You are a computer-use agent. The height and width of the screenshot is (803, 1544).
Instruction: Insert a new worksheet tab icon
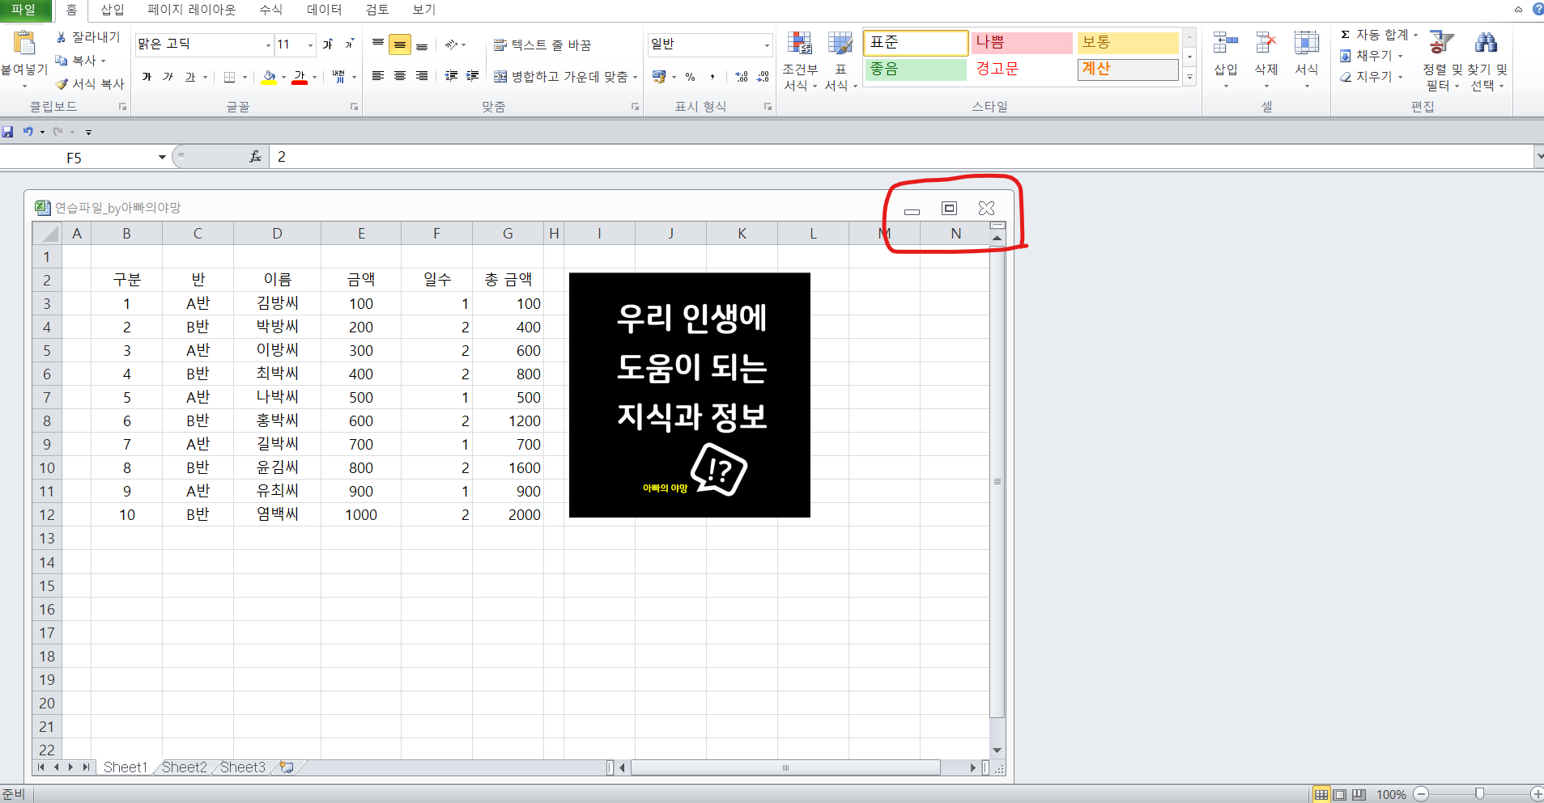tap(287, 767)
